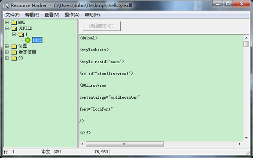Expand the 版本信息 tree node
This screenshot has height=158, width=253.
[7, 52]
